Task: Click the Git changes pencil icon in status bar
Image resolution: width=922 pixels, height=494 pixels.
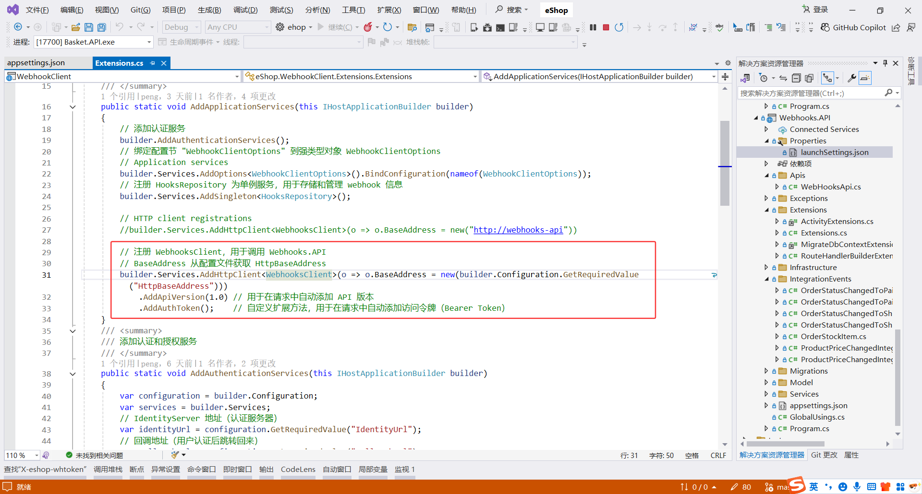Action: pyautogui.click(x=734, y=487)
